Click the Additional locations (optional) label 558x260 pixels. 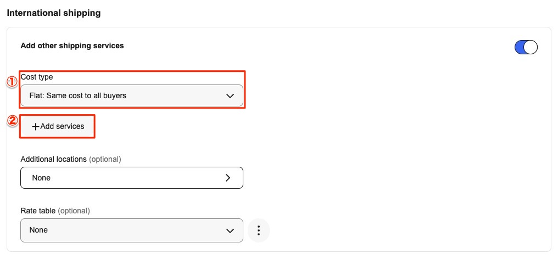point(70,159)
